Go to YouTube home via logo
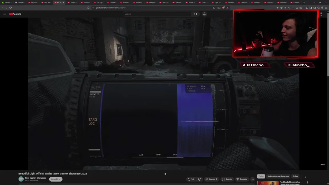Image resolution: width=329 pixels, height=185 pixels. 15,14
